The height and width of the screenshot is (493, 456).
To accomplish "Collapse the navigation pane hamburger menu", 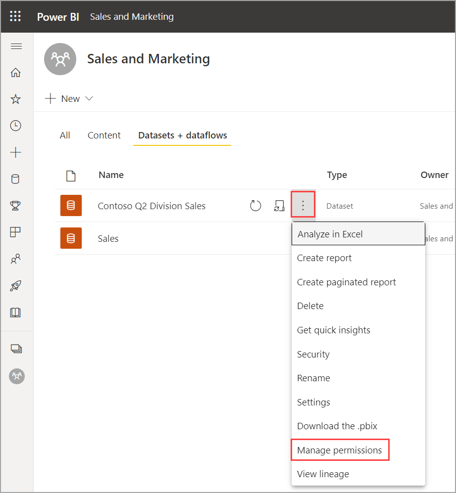I will (16, 46).
